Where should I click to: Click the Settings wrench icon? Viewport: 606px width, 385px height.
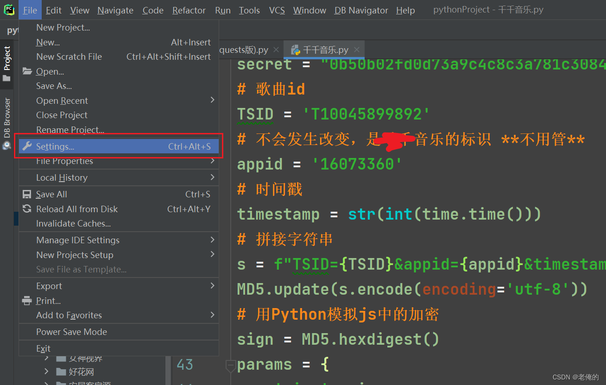pyautogui.click(x=27, y=146)
